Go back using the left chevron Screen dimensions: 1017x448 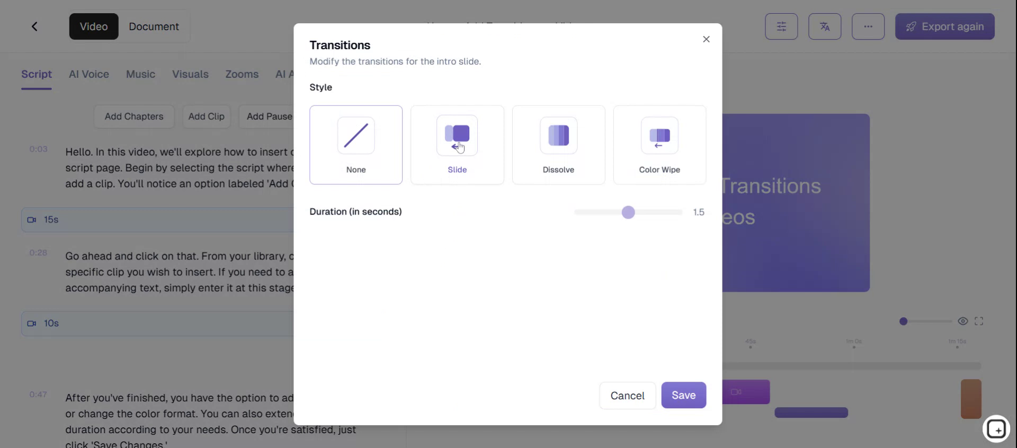click(34, 26)
